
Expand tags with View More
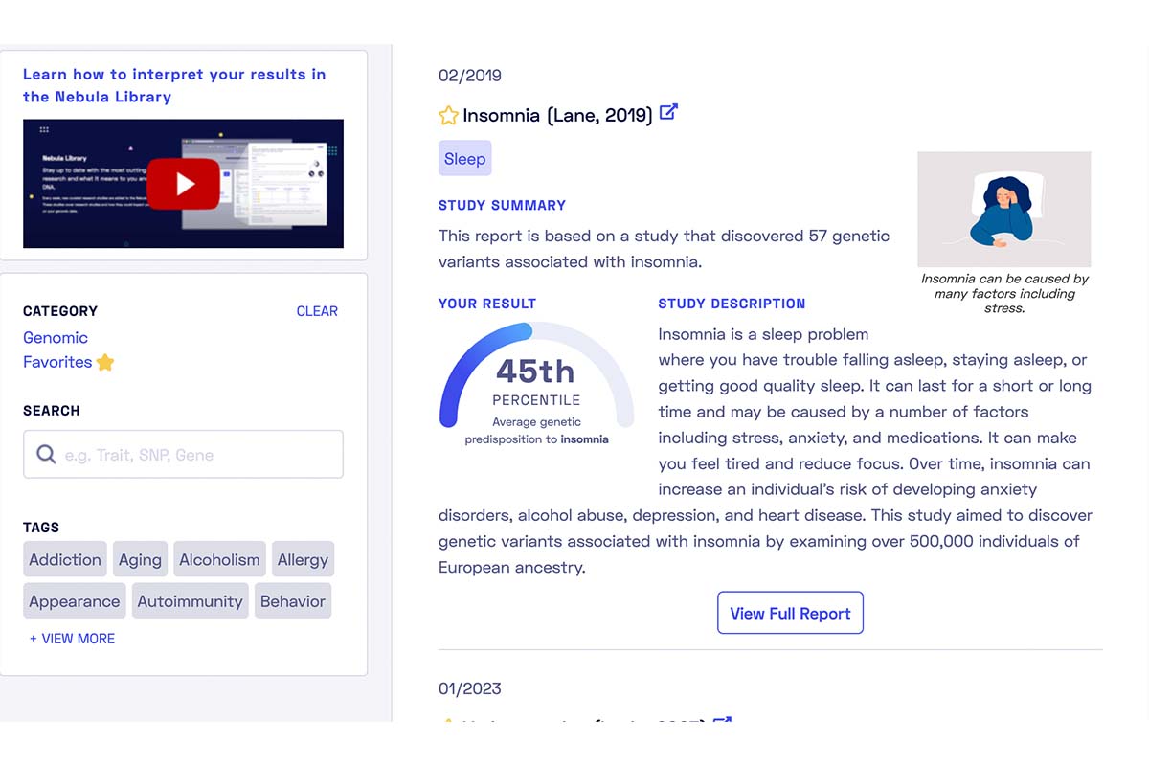point(73,639)
